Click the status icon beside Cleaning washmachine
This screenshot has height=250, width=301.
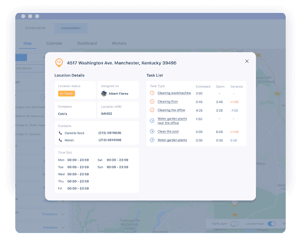(x=152, y=93)
